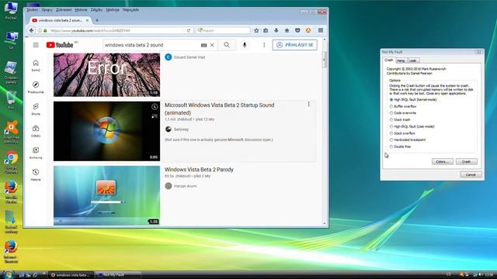Reload the page in Firefox address bar

click(188, 30)
